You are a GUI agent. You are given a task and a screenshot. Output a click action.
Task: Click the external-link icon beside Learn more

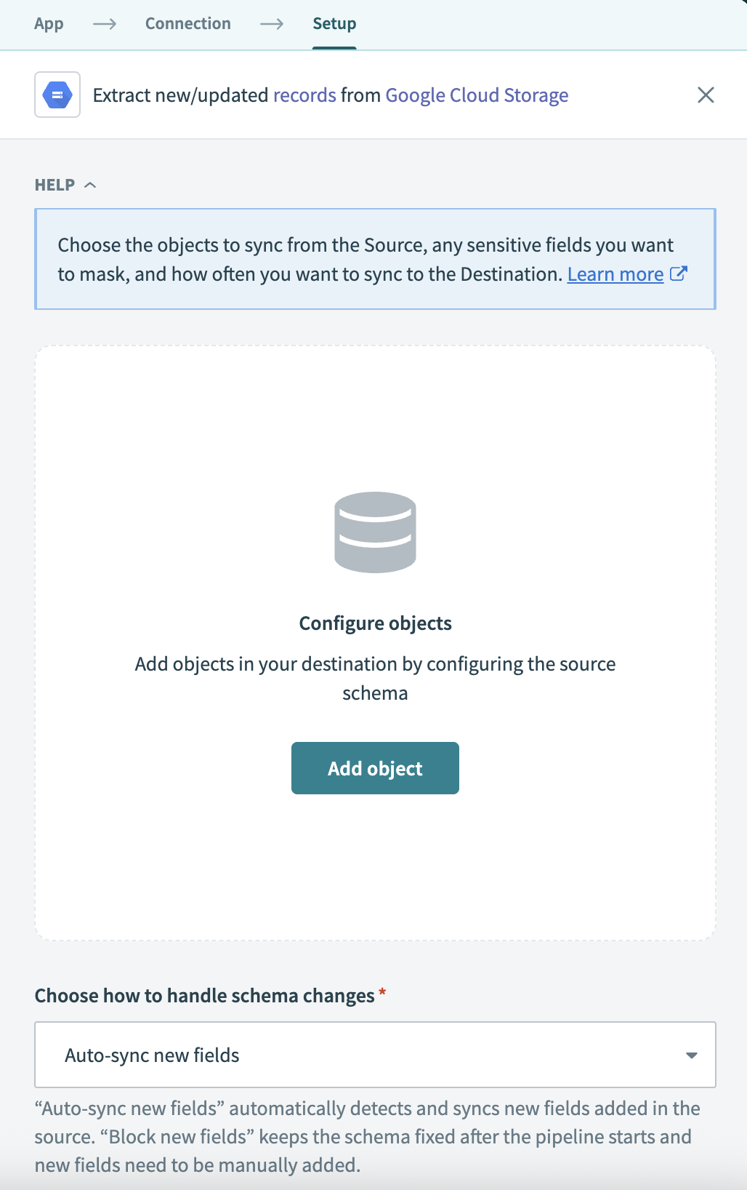tap(679, 274)
